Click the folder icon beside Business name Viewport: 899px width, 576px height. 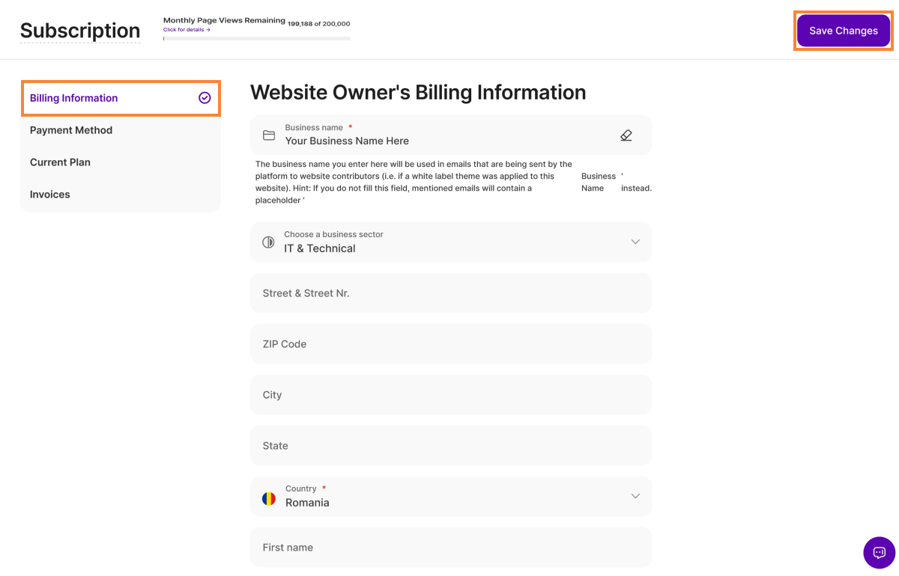[x=269, y=135]
